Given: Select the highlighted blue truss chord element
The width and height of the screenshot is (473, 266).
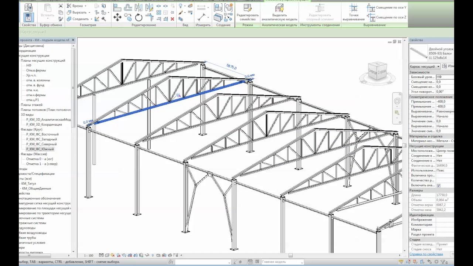Looking at the screenshot, I should 170,102.
